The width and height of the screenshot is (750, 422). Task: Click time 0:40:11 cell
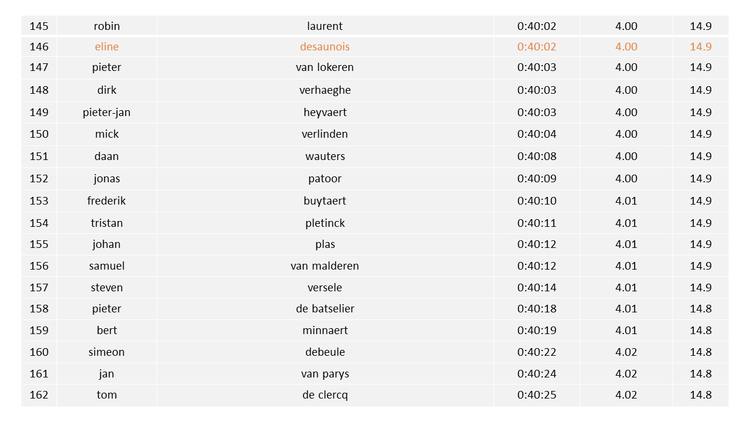pos(537,223)
